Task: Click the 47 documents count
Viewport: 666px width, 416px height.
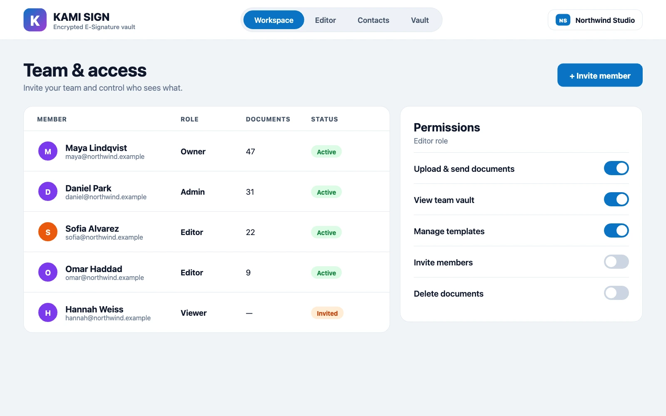Action: tap(250, 151)
